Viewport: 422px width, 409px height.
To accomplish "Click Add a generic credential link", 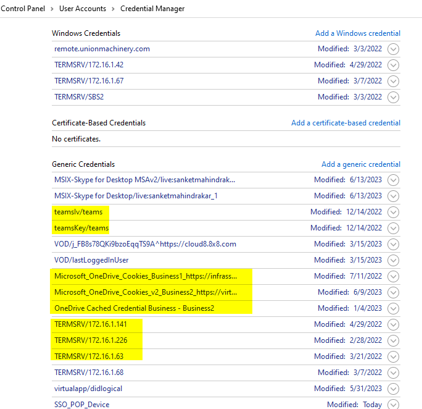I will pyautogui.click(x=360, y=164).
